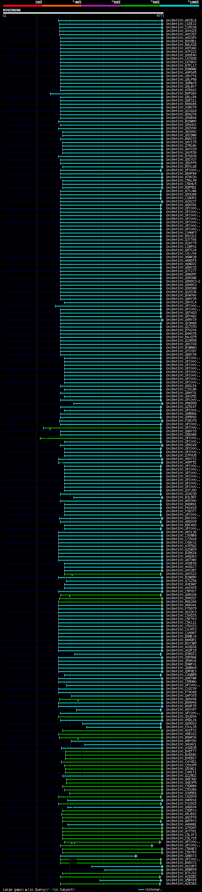Select the label UniRef100_Q16S36
202x892 pixels.
click(x=181, y=292)
